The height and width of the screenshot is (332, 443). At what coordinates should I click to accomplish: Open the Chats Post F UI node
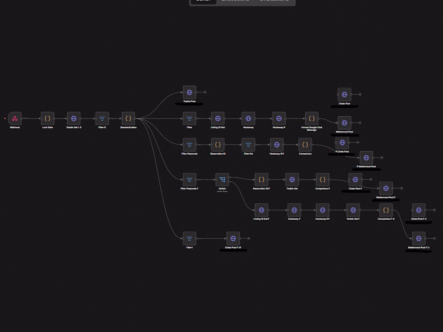233,239
